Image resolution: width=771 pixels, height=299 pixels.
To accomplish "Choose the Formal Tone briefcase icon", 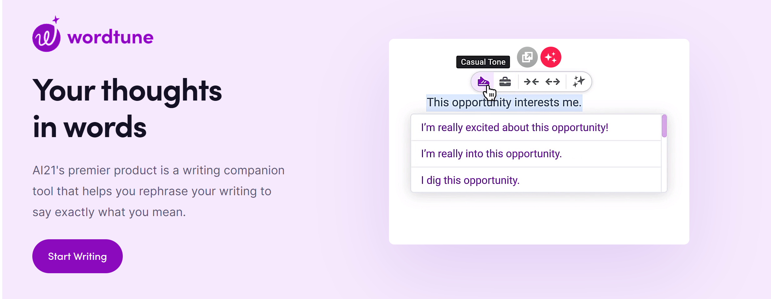I will 505,82.
